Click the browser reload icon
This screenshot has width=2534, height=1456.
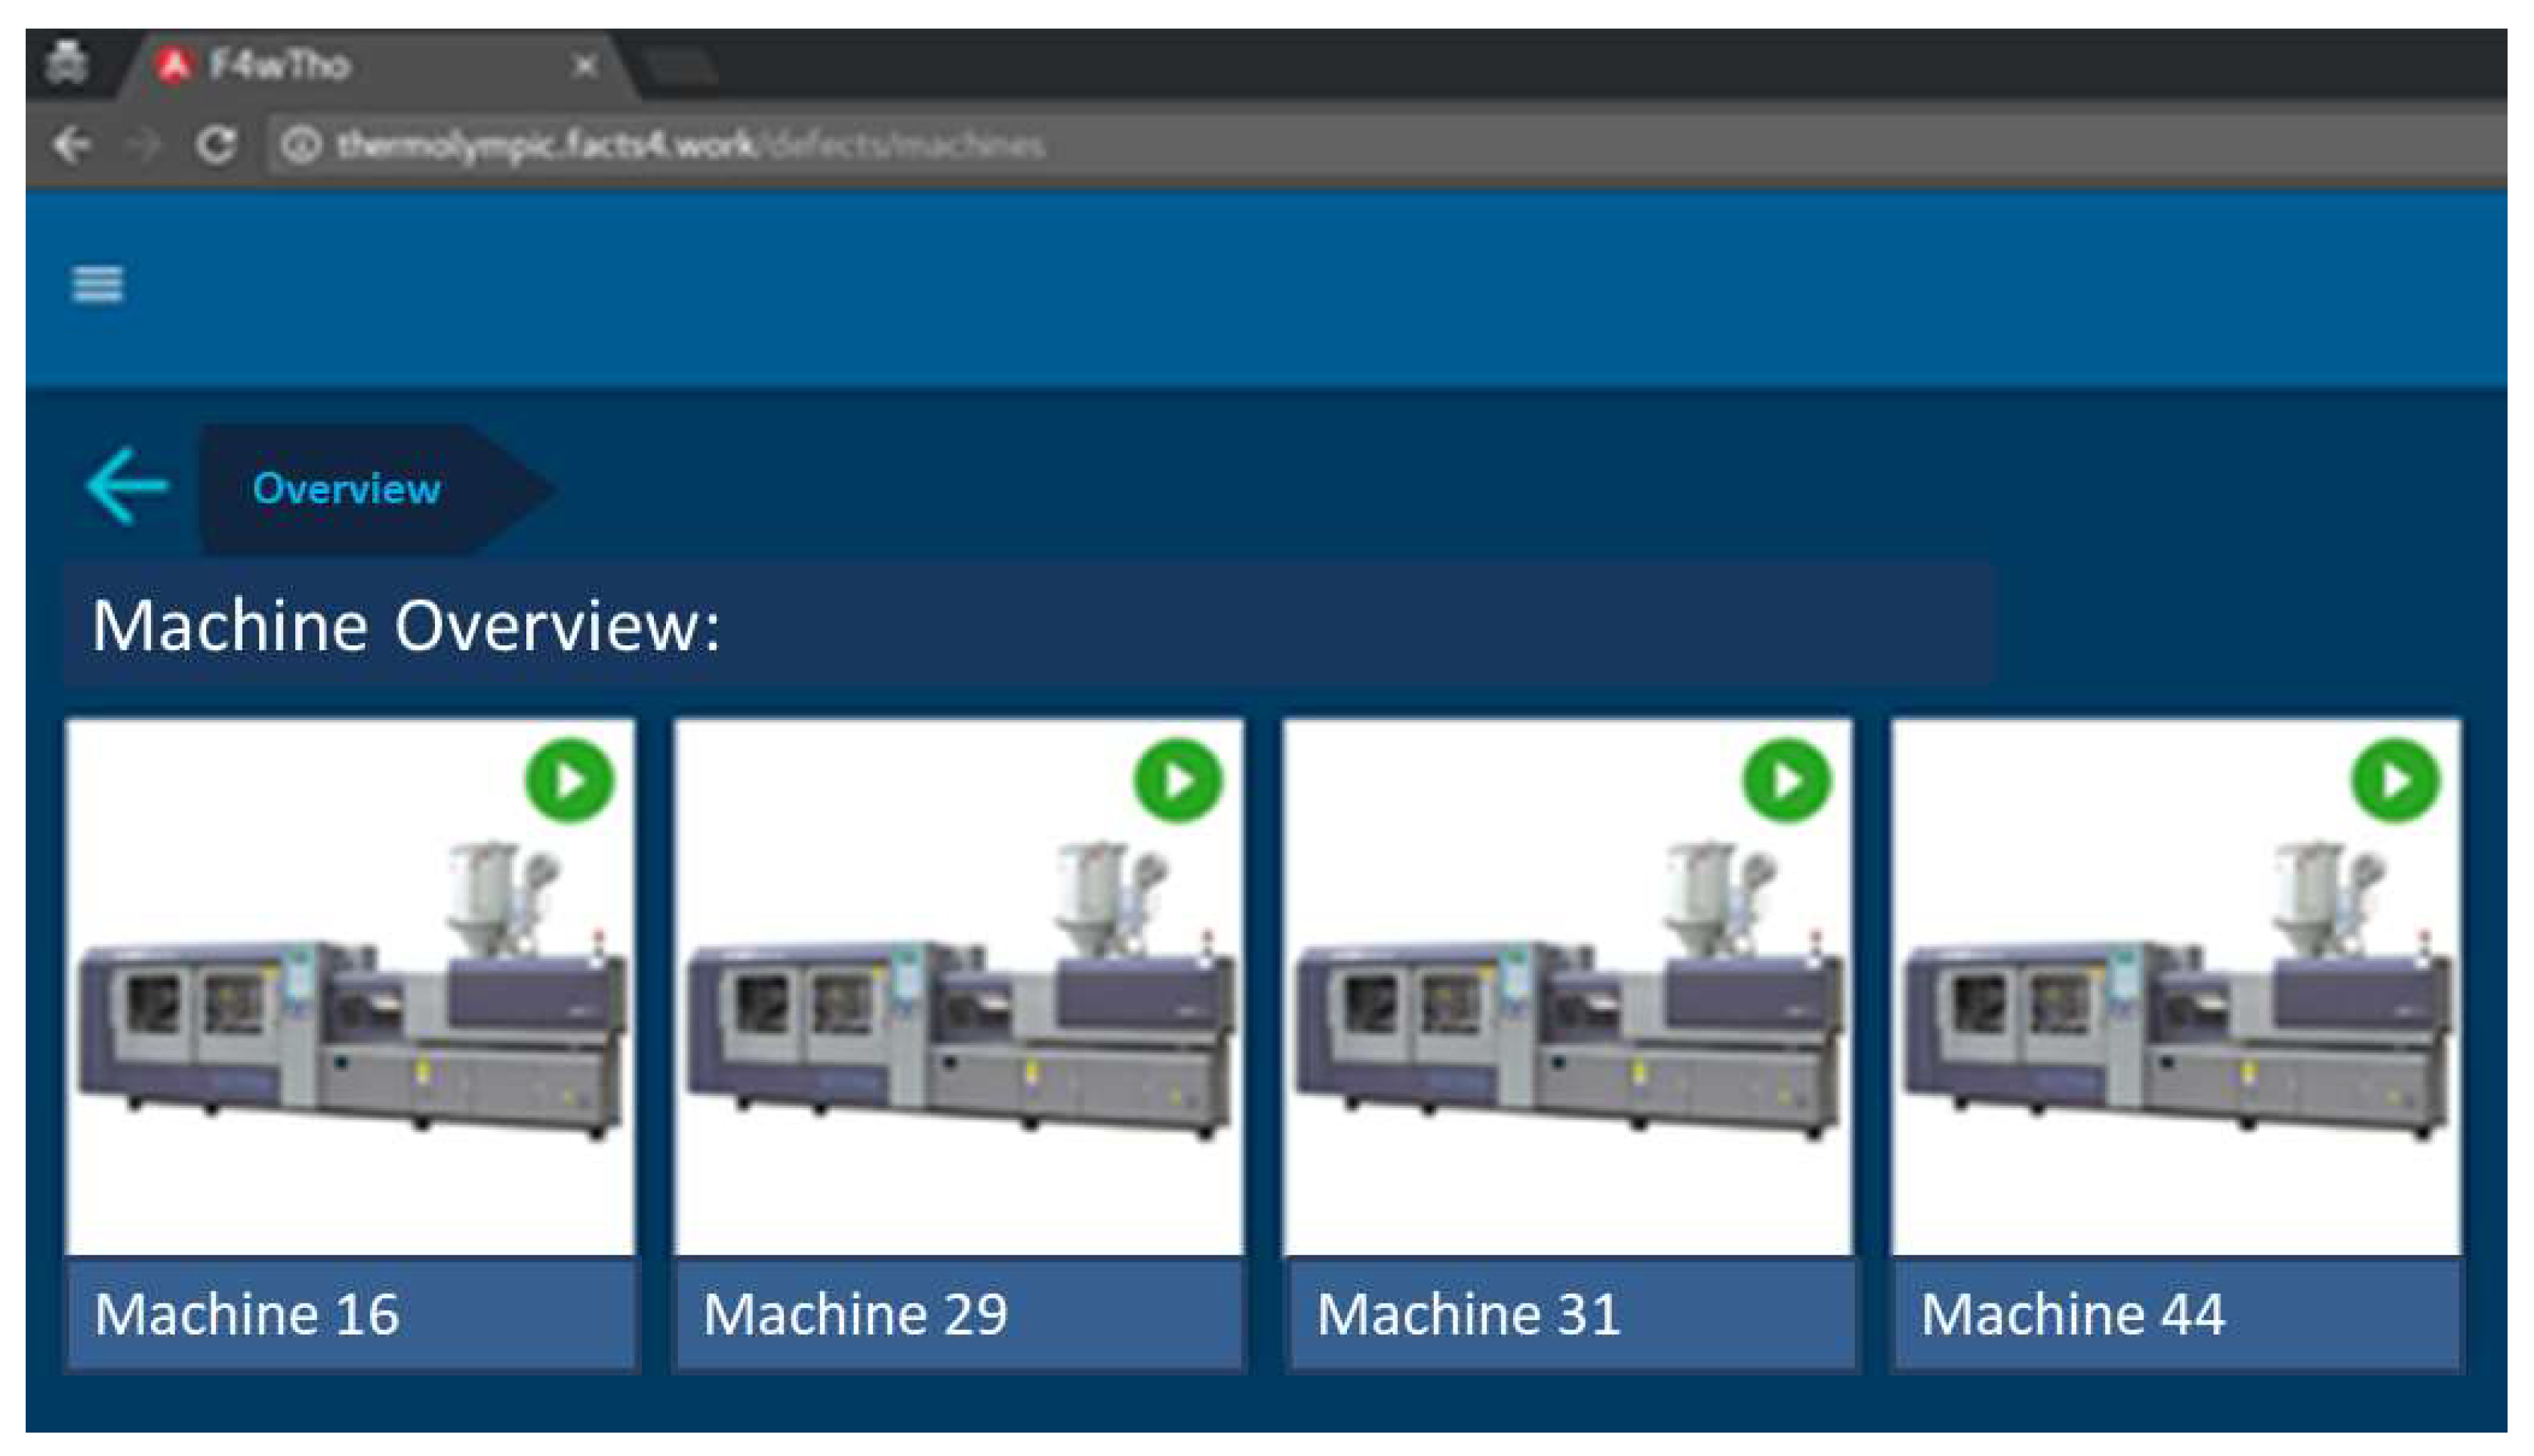click(x=215, y=146)
